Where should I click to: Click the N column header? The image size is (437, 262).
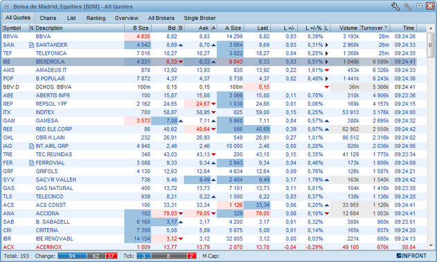tap(32, 28)
